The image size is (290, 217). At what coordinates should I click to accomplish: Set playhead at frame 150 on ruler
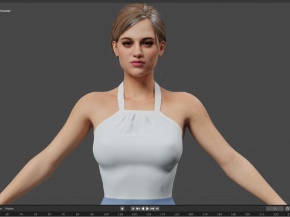click(x=177, y=215)
